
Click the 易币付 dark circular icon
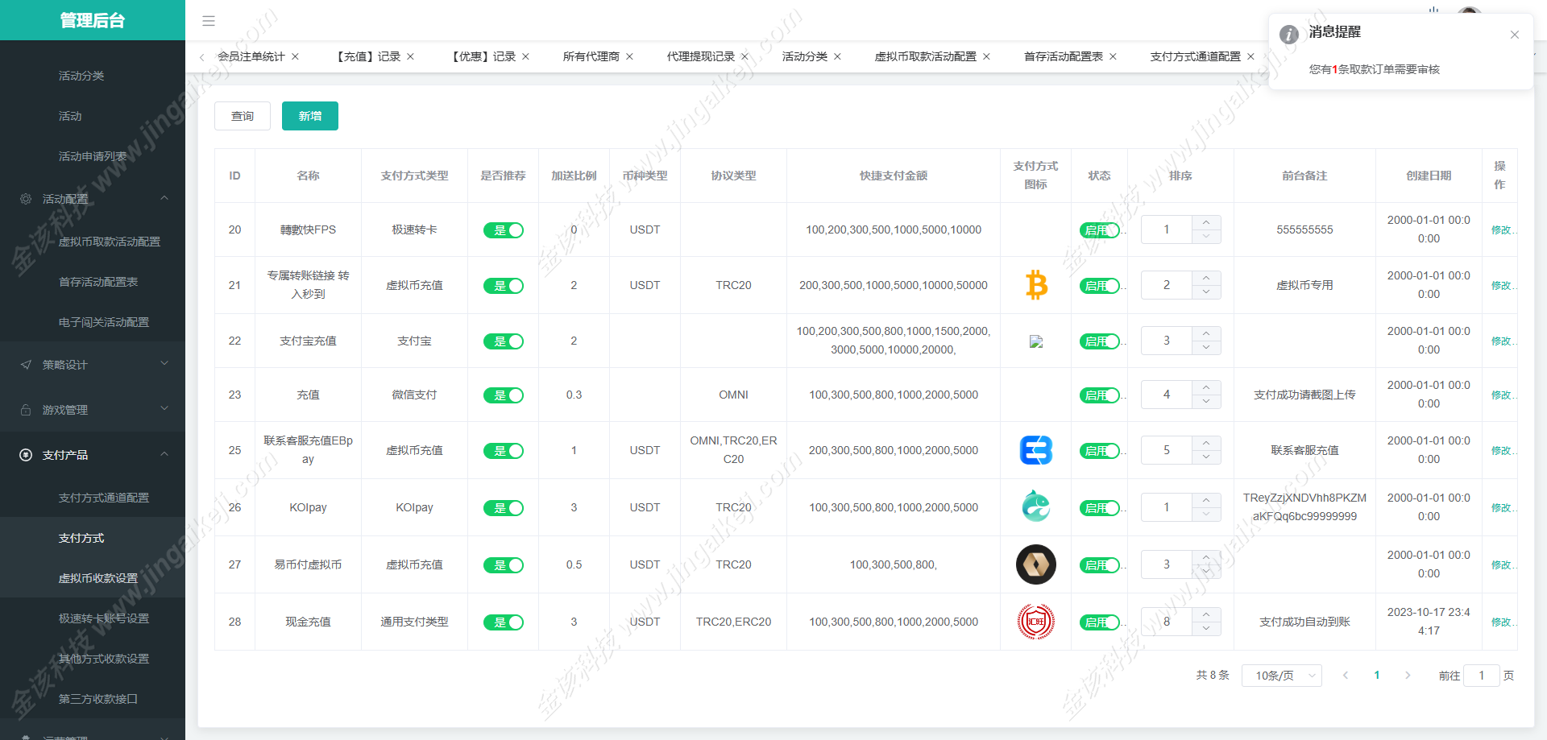click(x=1036, y=564)
